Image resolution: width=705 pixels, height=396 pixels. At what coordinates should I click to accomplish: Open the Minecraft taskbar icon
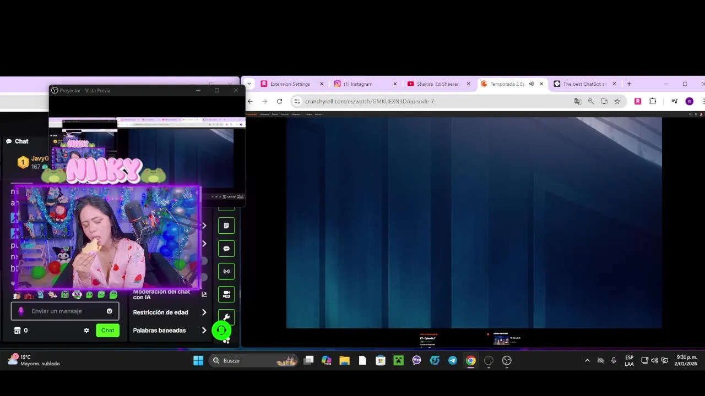(x=398, y=361)
